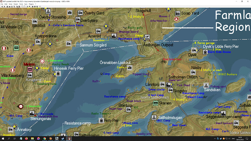251x141 pixels.
Task: Open the View menu
Action: coord(11,4)
